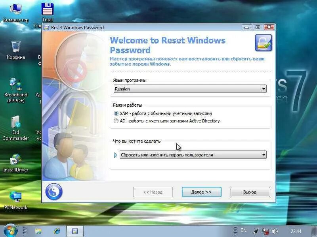The width and height of the screenshot is (317, 237).
Task: Open file explorer from the taskbar
Action: [38, 231]
